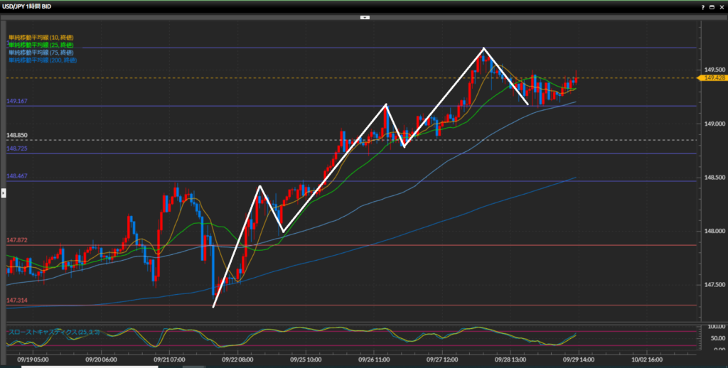This screenshot has width=728, height=368.
Task: Click the help question mark icon
Action: 702,6
